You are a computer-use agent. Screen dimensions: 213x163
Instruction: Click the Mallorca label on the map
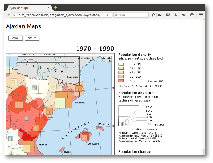(x=93, y=144)
